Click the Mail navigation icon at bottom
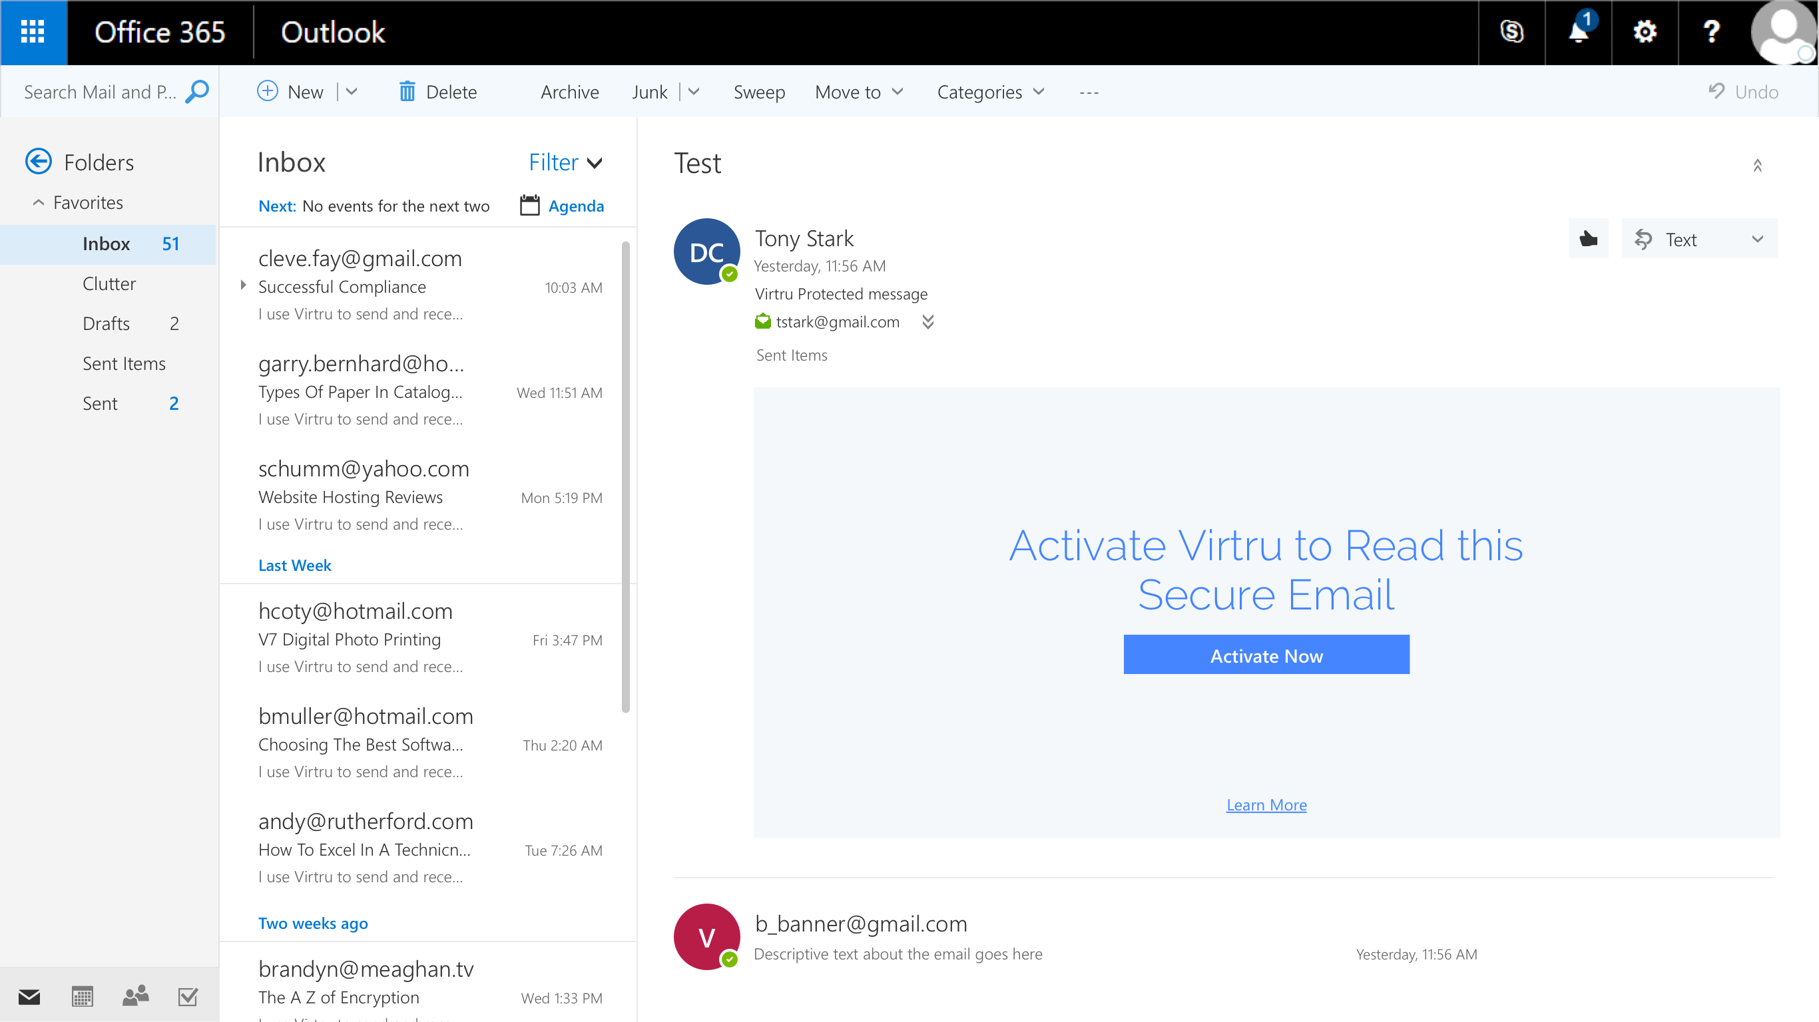The width and height of the screenshot is (1819, 1022). (x=29, y=996)
